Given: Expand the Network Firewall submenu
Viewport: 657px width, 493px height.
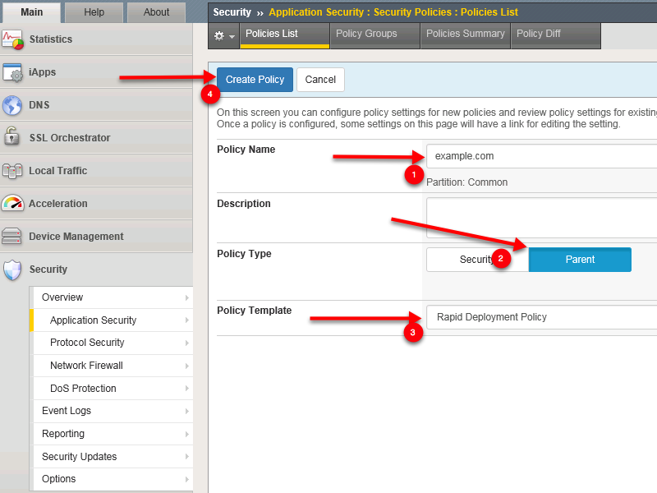Looking at the screenshot, I should tap(113, 366).
